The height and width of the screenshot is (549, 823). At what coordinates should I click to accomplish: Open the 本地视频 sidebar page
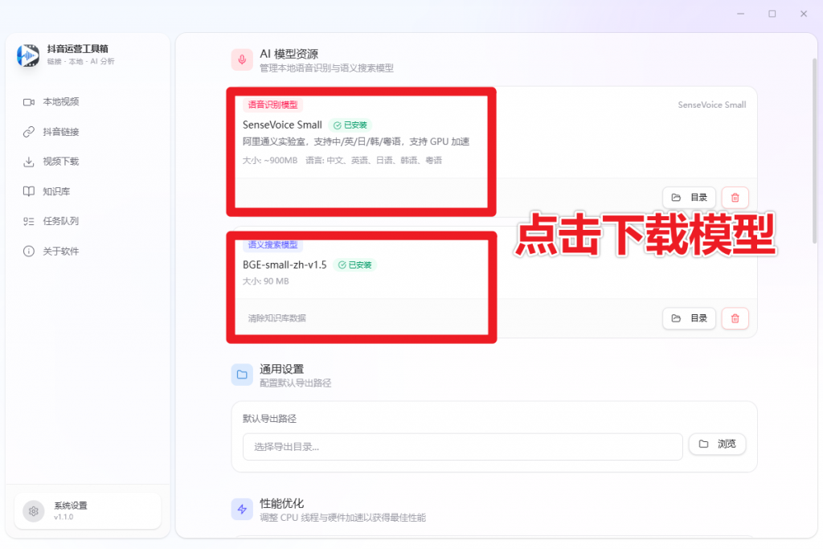[x=60, y=102]
